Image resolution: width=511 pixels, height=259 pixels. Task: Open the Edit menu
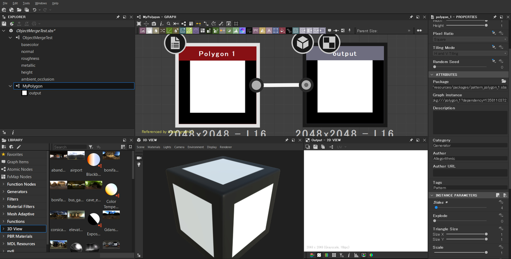15,3
